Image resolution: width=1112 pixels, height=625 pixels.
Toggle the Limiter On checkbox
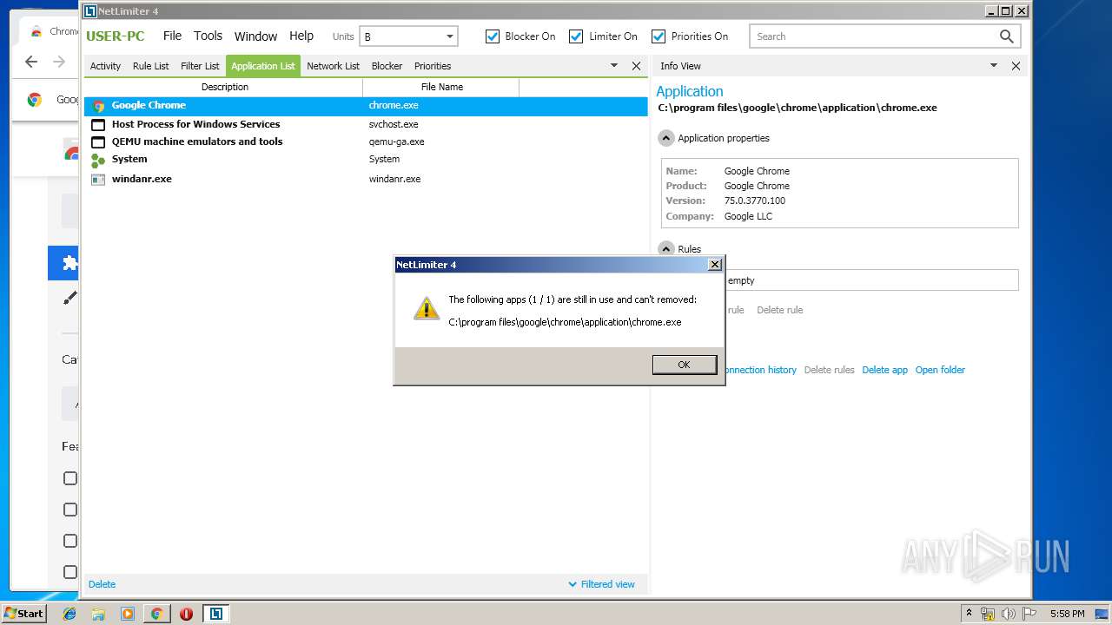coord(576,36)
